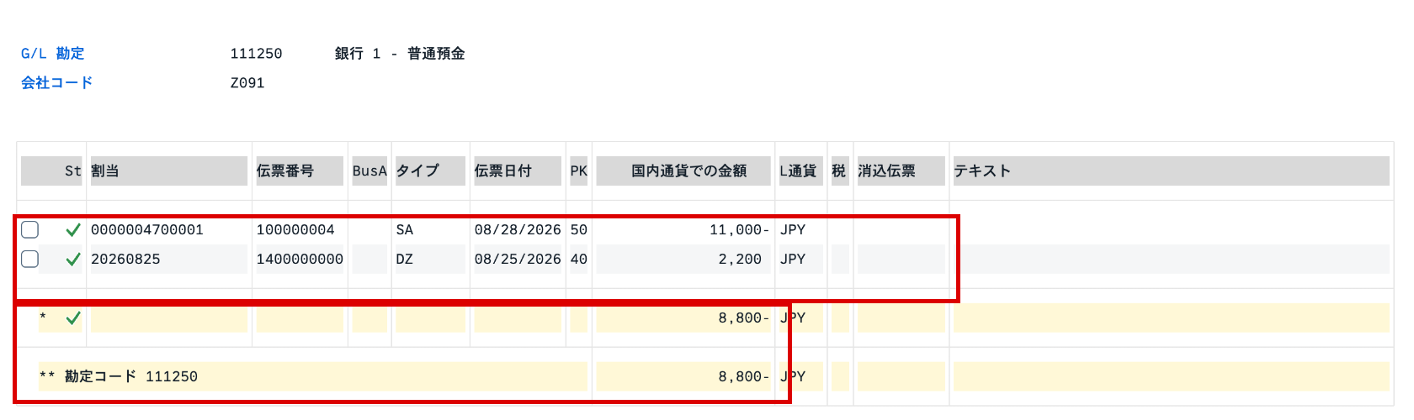The image size is (1414, 420).
Task: Click green check status of row 20260825
Action: click(x=73, y=259)
